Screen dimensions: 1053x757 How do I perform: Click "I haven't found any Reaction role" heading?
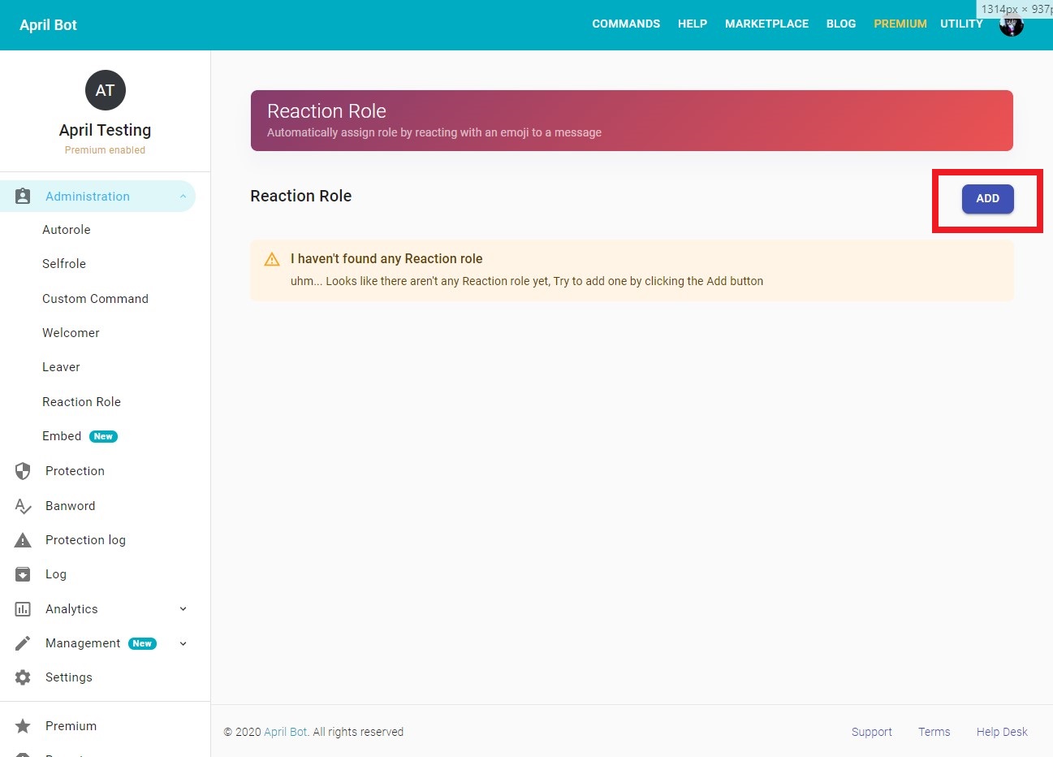[386, 259]
